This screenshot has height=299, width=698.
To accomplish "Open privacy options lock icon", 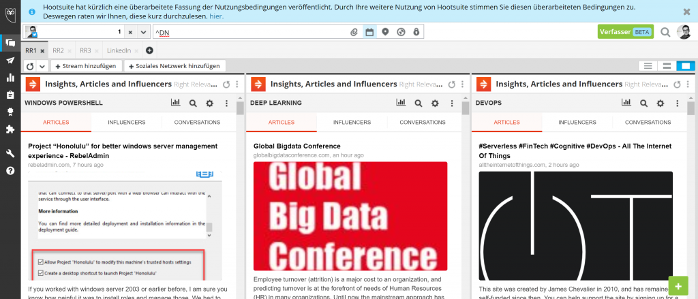I will pos(416,32).
